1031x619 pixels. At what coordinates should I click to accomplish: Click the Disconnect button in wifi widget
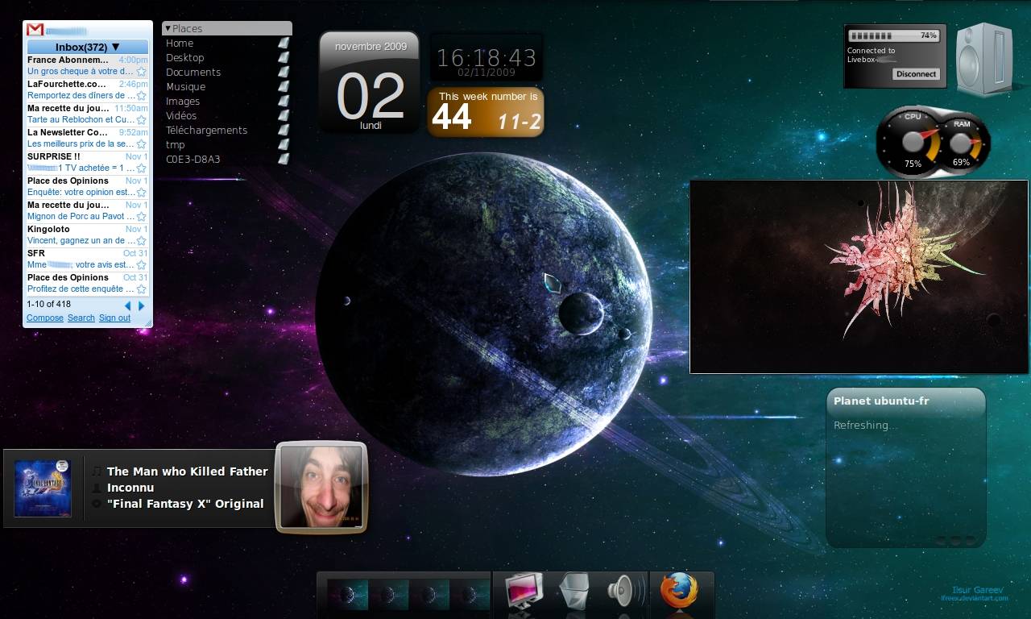[x=917, y=73]
